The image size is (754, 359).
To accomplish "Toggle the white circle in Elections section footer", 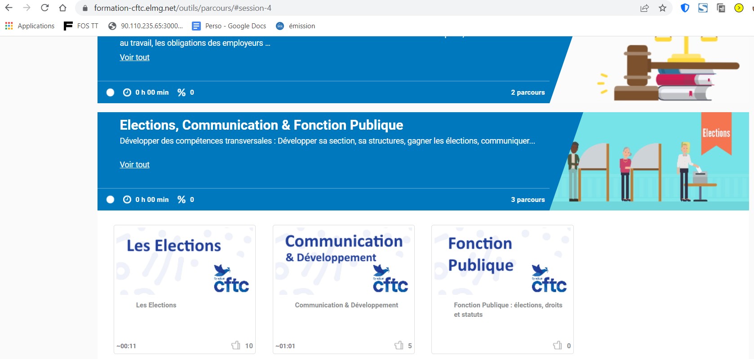I will [x=110, y=200].
